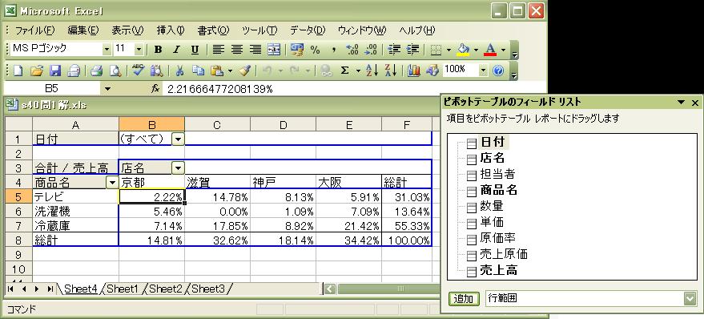Toggle Italic formatting button
This screenshot has width=704, height=319.
tap(176, 50)
